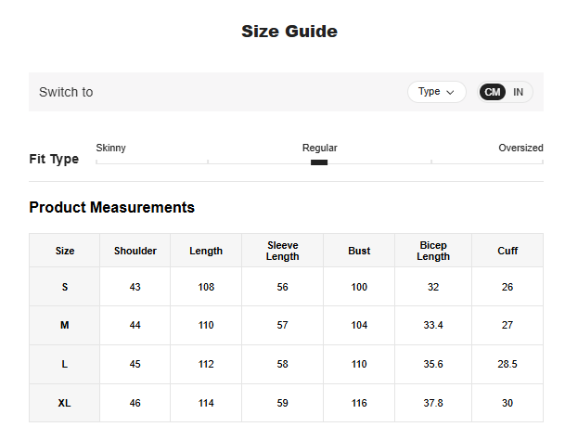Click the chevron arrow in Type selector
Screen dimensions: 565x427
(x=451, y=92)
